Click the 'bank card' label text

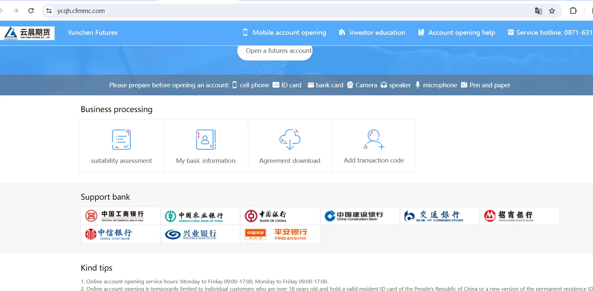tap(329, 85)
